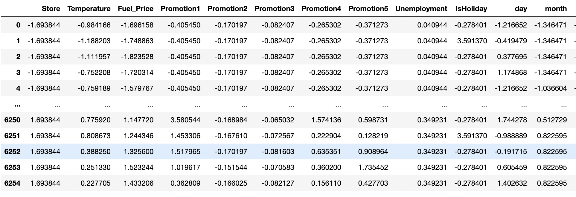Click the ellipsis row index cell
The image size is (576, 197).
[x=17, y=105]
